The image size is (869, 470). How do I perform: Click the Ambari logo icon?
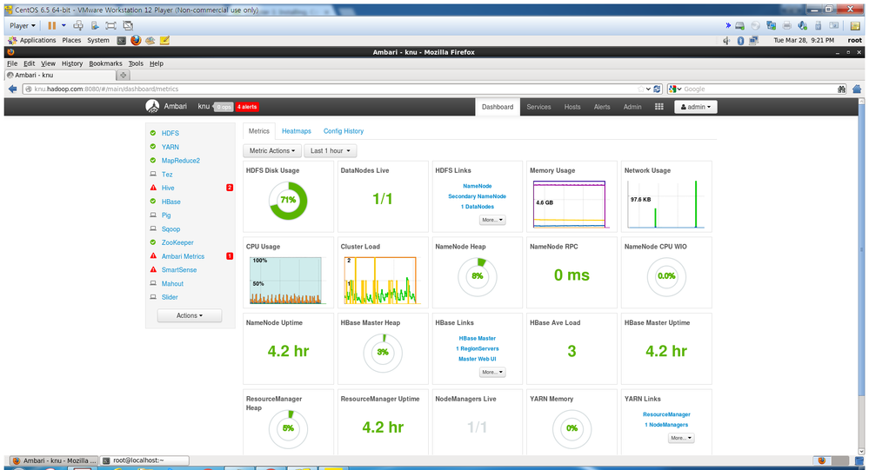pyautogui.click(x=152, y=107)
